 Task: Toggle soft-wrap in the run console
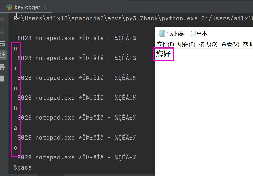pyautogui.click(x=2, y=43)
